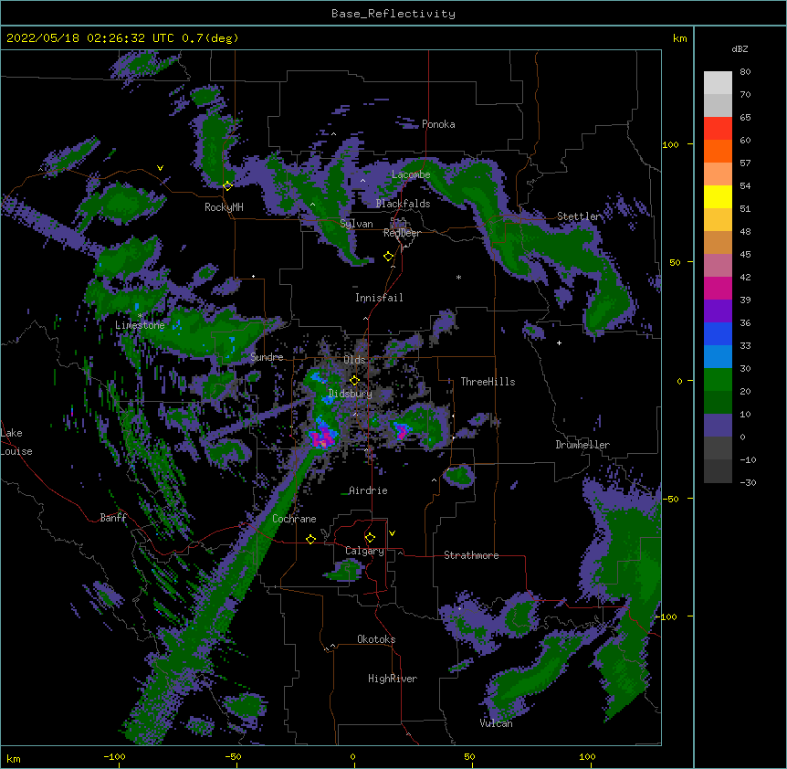Click the RedDeer label
The height and width of the screenshot is (769, 787).
tap(402, 233)
